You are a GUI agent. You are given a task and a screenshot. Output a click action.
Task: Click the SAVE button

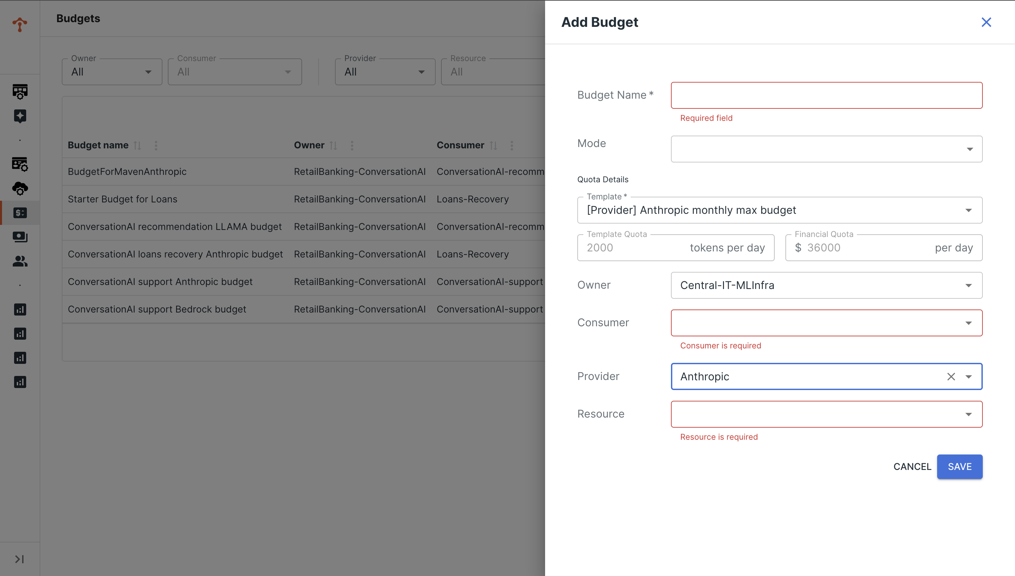click(x=960, y=467)
